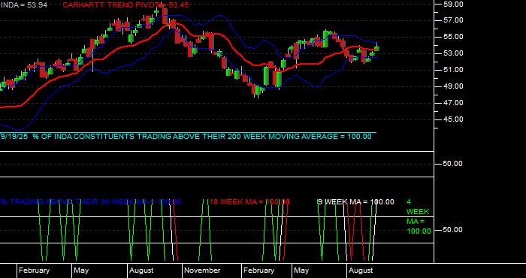Viewport: 526px width, 278px height.
Task: Click the 30 WEEK MA blue label
Action: 91,202
